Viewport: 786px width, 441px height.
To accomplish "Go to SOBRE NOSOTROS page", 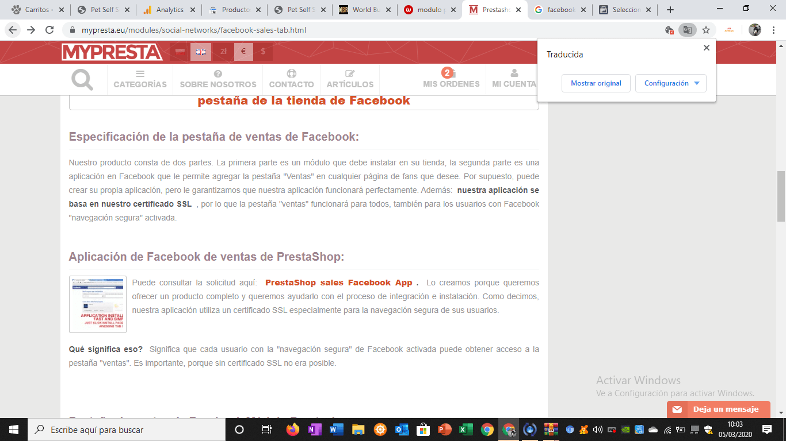I will coord(218,79).
